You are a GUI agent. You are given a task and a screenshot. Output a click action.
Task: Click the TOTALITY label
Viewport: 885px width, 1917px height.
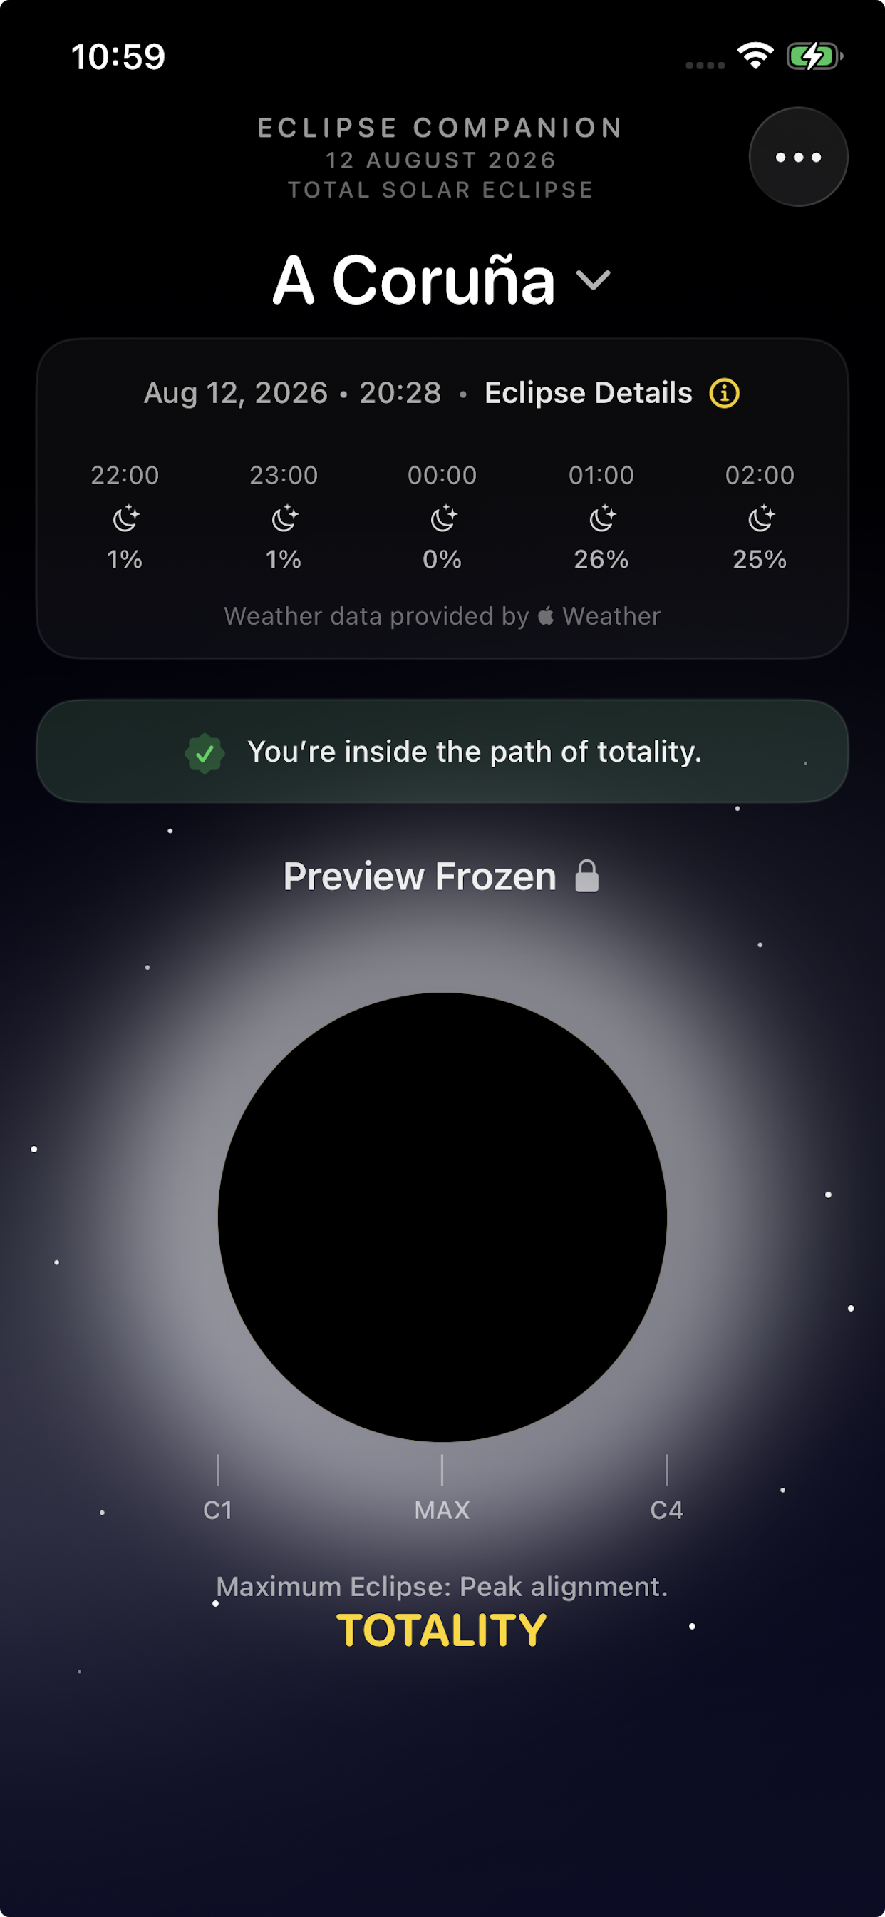pos(442,1629)
